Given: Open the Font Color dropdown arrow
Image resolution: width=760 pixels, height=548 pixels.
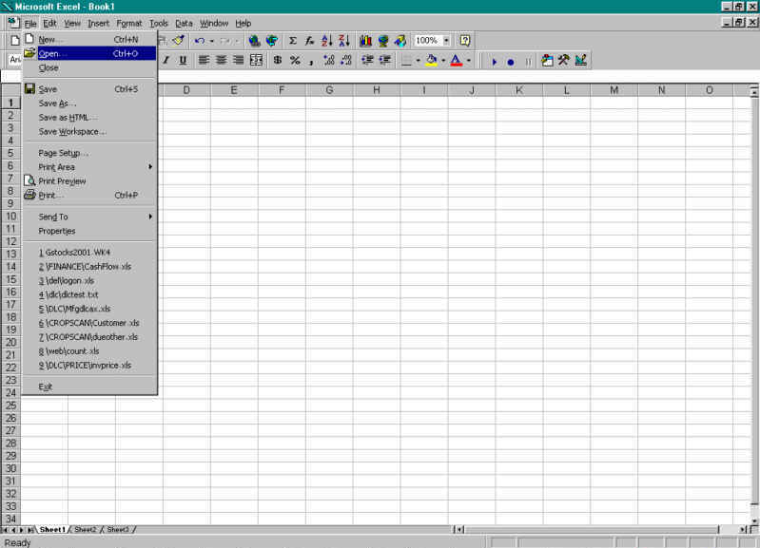Looking at the screenshot, I should point(469,61).
